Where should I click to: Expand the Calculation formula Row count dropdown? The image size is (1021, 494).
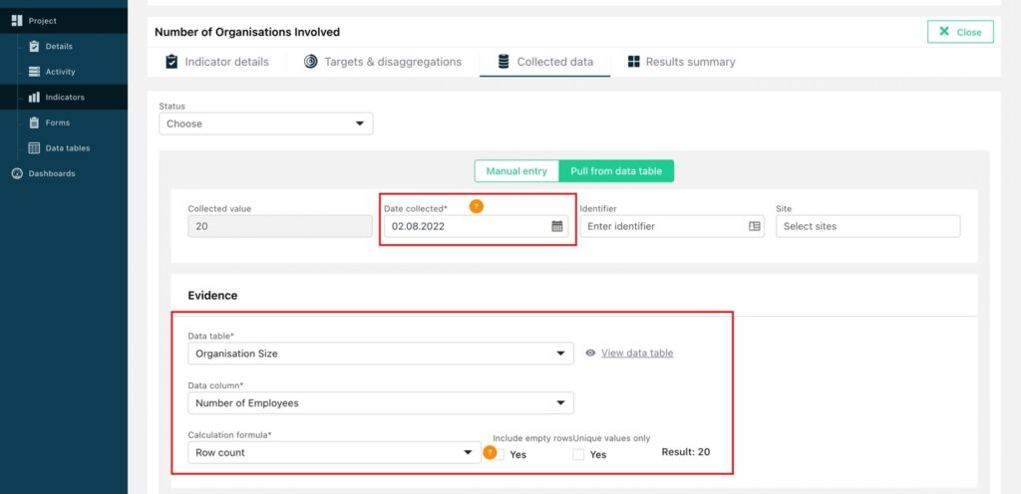[335, 452]
